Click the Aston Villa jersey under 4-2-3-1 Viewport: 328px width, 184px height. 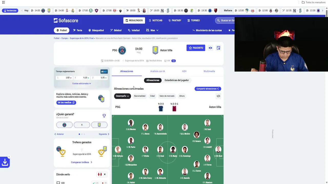[x=174, y=108]
